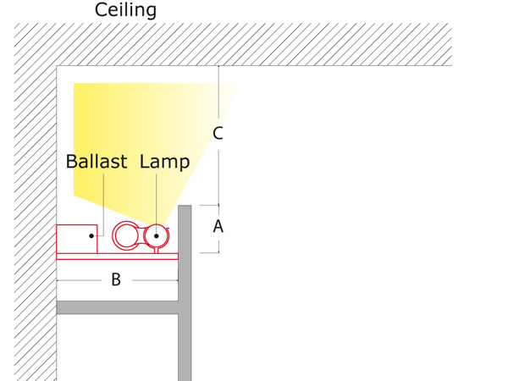Select the larger red circle beside the lamp
Screen dimensions: 508x381
(x=126, y=235)
